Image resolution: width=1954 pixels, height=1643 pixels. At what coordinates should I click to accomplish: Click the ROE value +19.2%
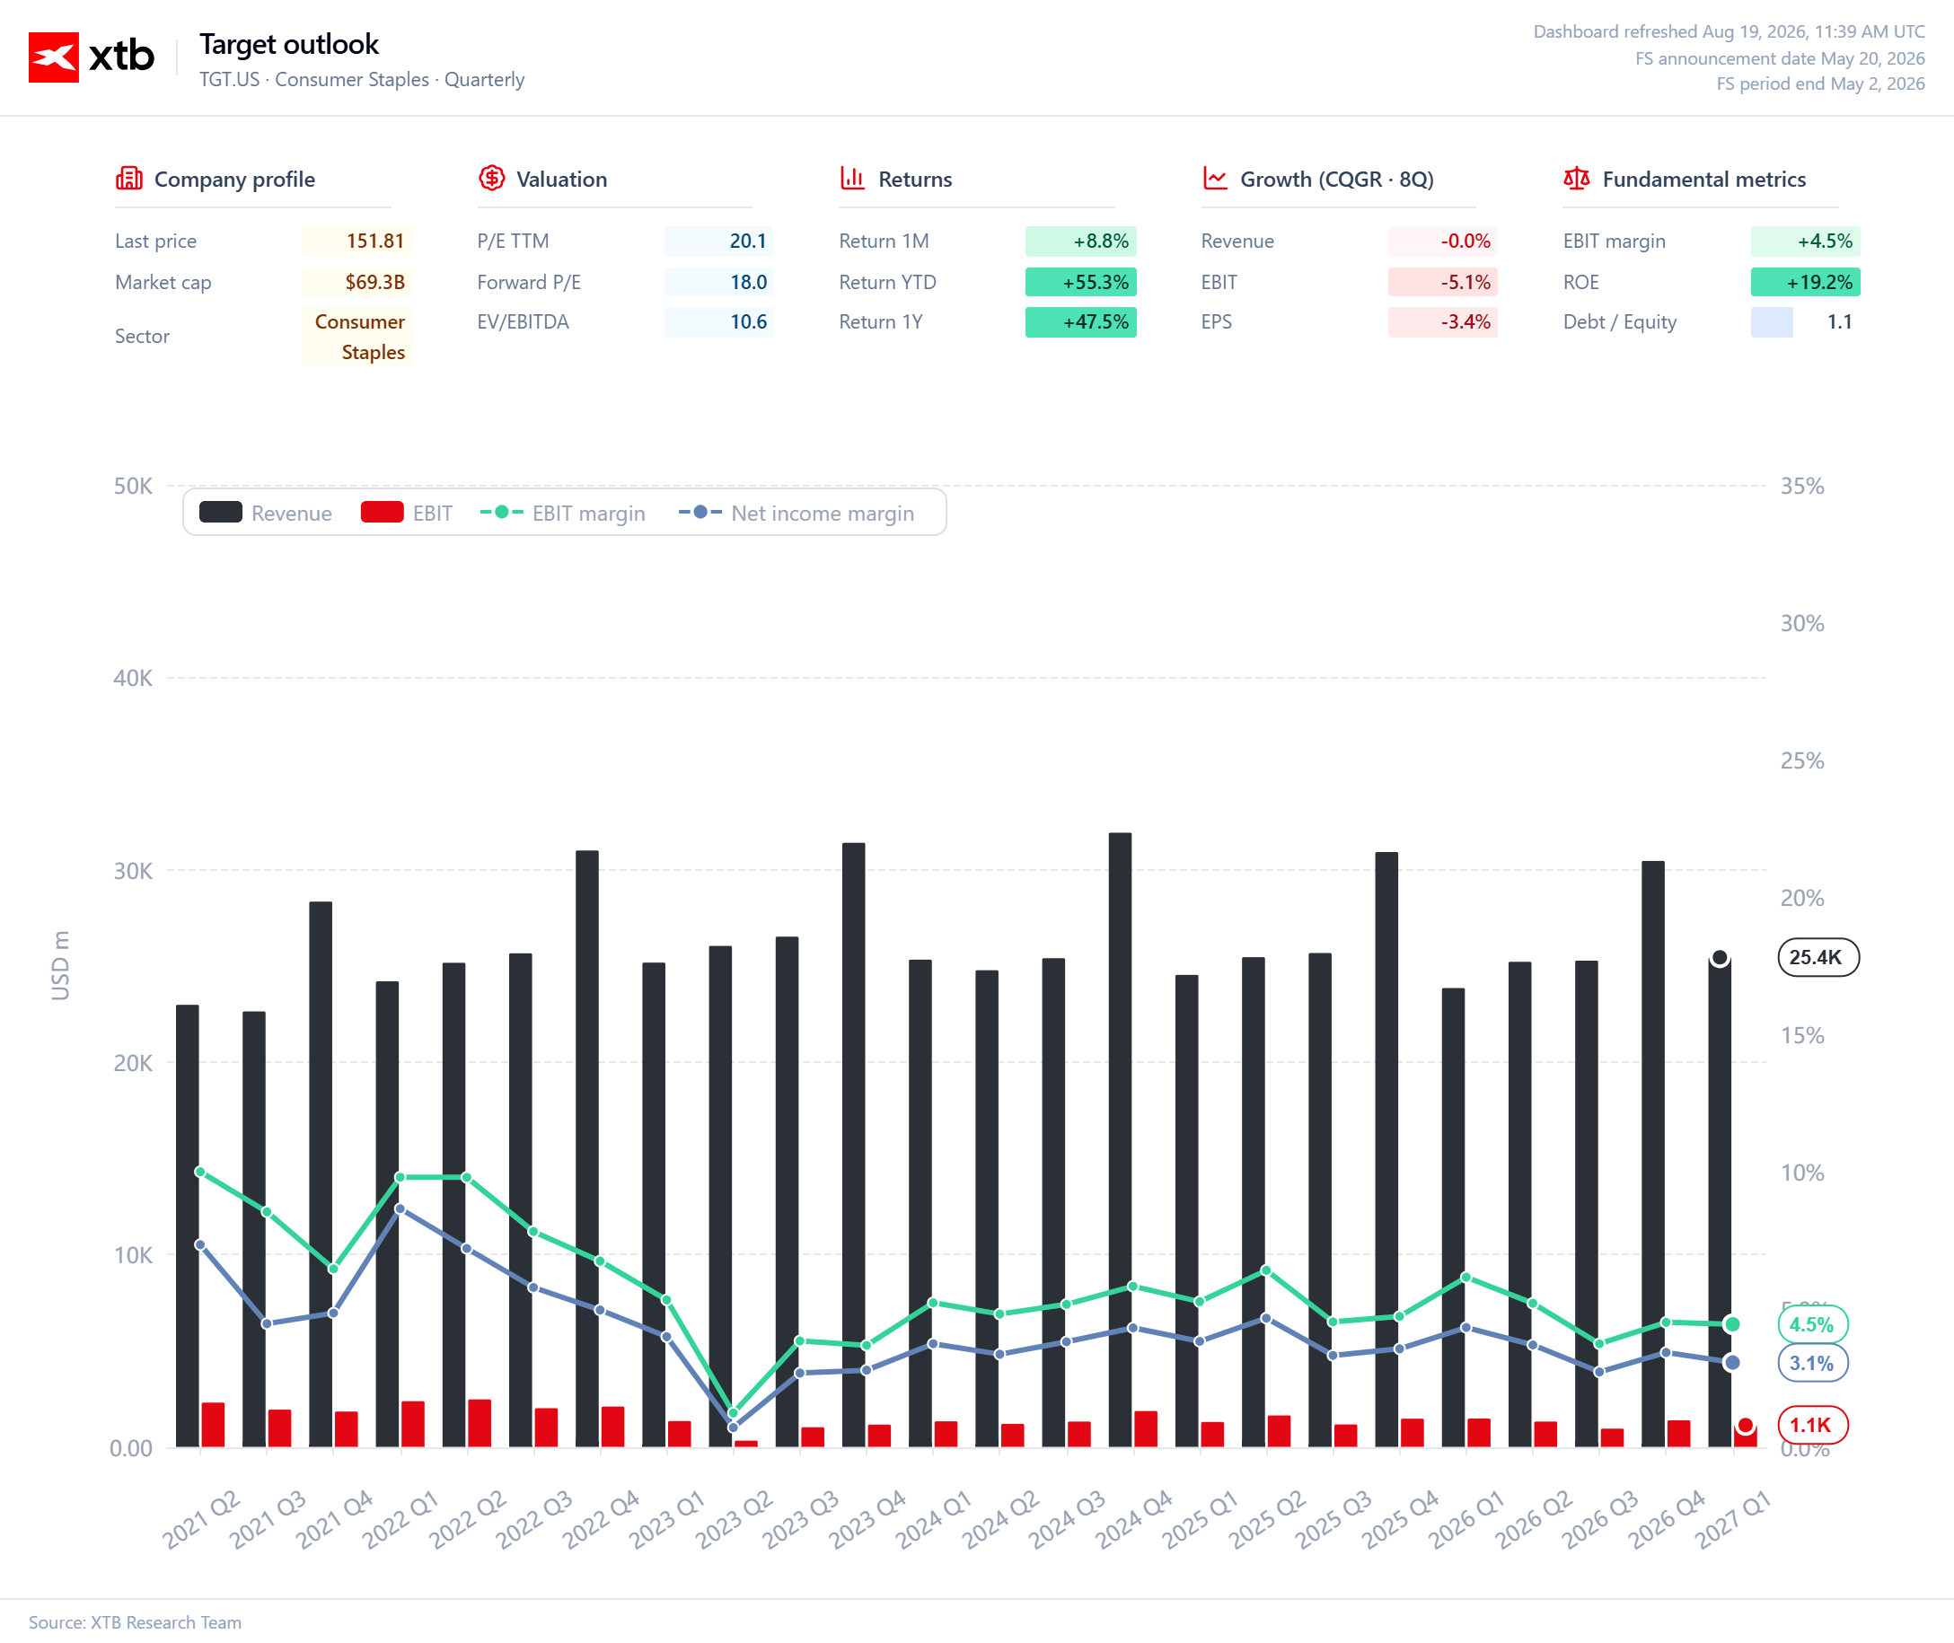pyautogui.click(x=1805, y=282)
